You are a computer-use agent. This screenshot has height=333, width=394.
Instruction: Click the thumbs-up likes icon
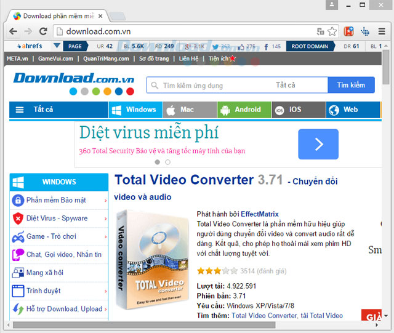[x=241, y=47]
